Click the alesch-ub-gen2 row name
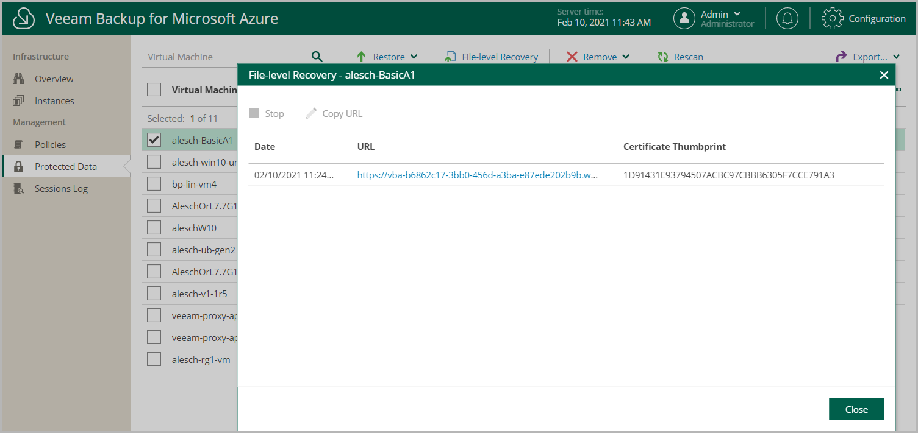918x433 pixels. tap(204, 250)
